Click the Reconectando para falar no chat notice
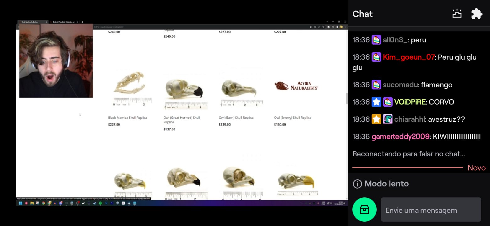Image resolution: width=490 pixels, height=226 pixels. click(409, 154)
